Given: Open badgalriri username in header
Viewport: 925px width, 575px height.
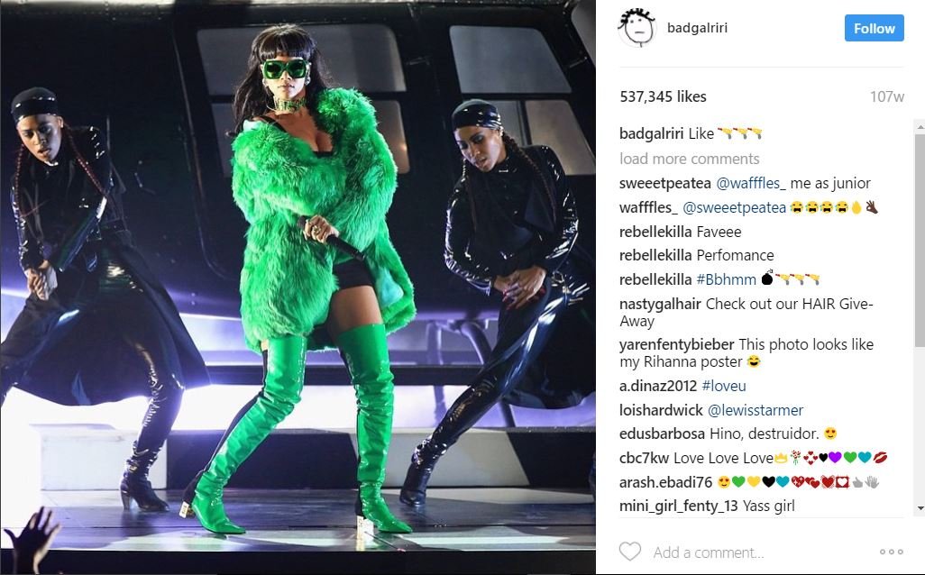Looking at the screenshot, I should click(x=697, y=28).
